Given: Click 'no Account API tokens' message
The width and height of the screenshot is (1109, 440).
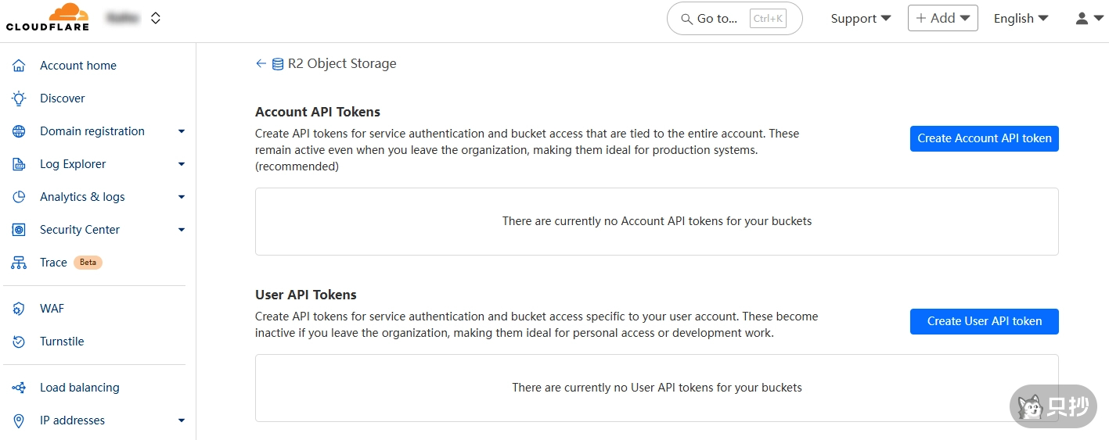Looking at the screenshot, I should tap(657, 221).
